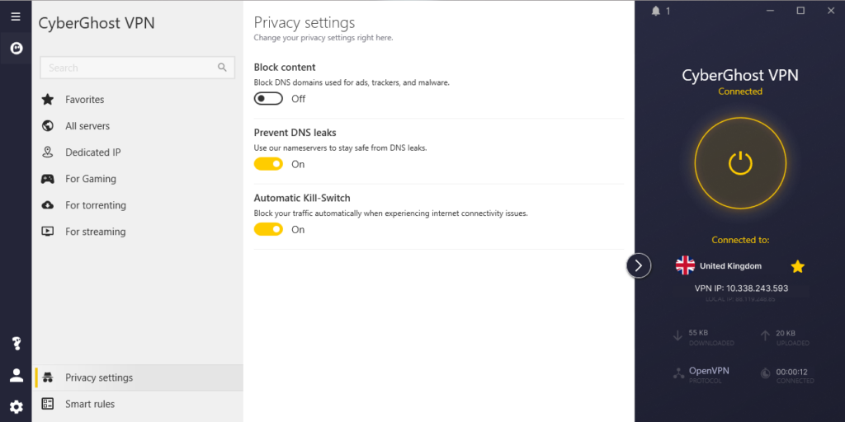Open the For torrenting servers

tap(138, 204)
